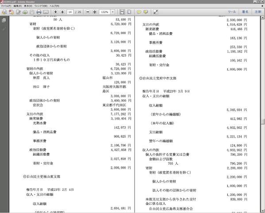The image size is (265, 213).
Task: Go to next page arrow
Action: [x=62, y=12]
